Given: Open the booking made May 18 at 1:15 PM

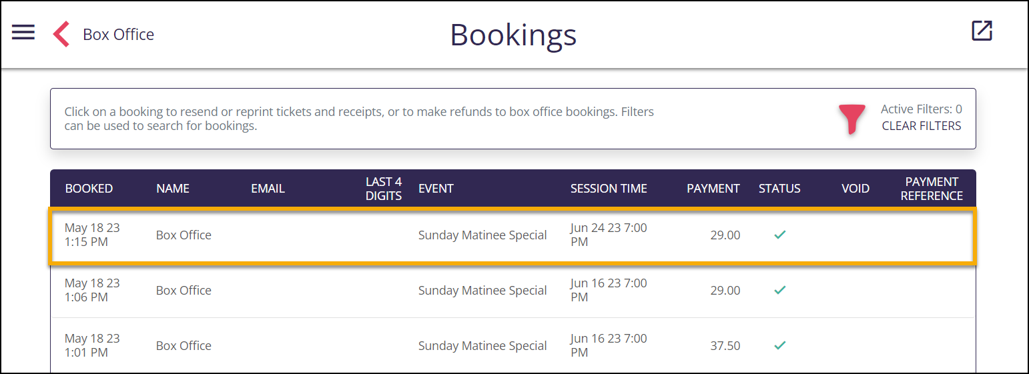Looking at the screenshot, I should click(513, 235).
